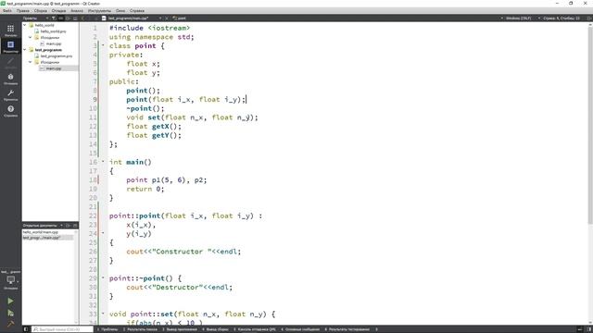593x333 pixels.
Task: Open the symbol selector showing point
Action: tap(180, 18)
